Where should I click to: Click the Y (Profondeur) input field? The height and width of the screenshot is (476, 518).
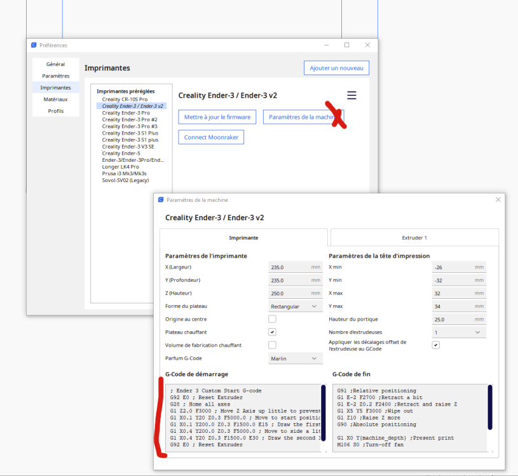point(295,281)
